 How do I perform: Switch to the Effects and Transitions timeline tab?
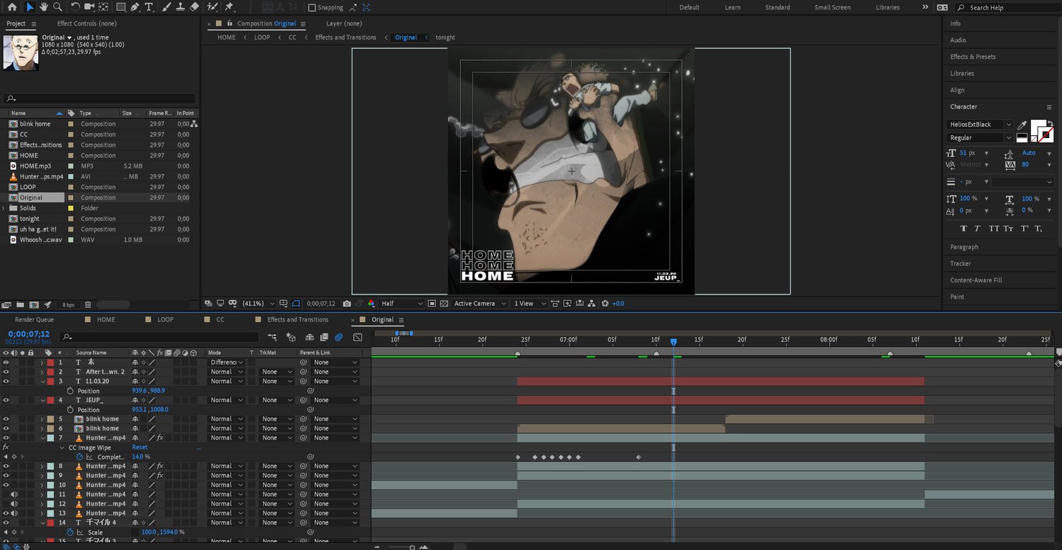coord(297,320)
